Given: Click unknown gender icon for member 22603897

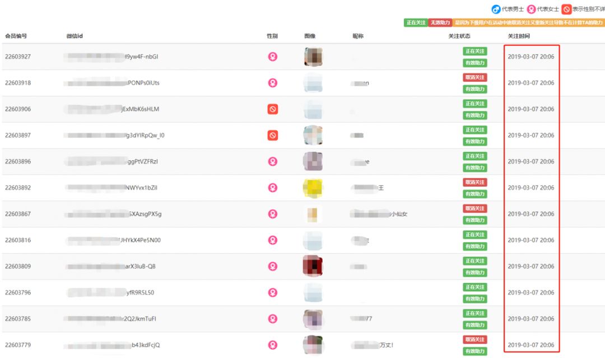Looking at the screenshot, I should 273,135.
